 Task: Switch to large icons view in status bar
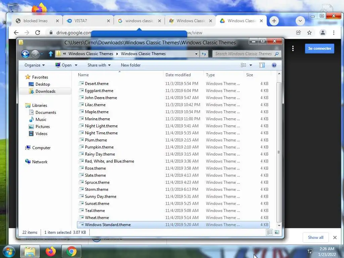pos(277,232)
